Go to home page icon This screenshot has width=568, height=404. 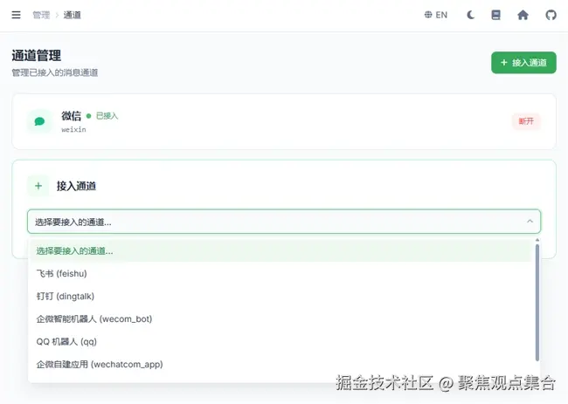pos(523,15)
